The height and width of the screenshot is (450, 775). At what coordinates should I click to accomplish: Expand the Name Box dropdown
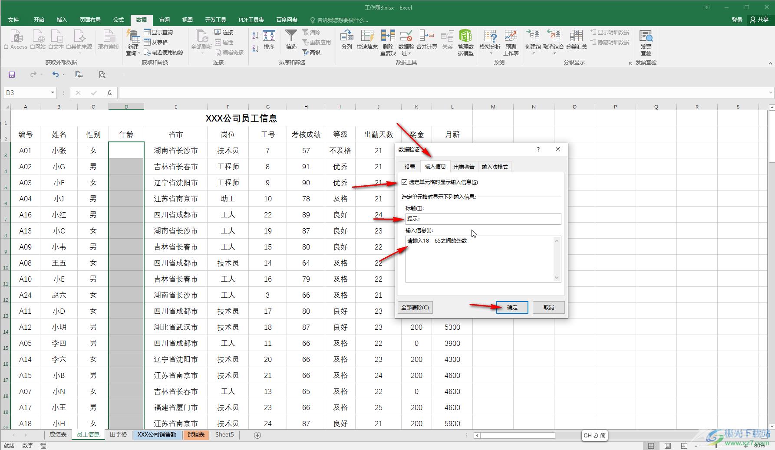[x=53, y=92]
